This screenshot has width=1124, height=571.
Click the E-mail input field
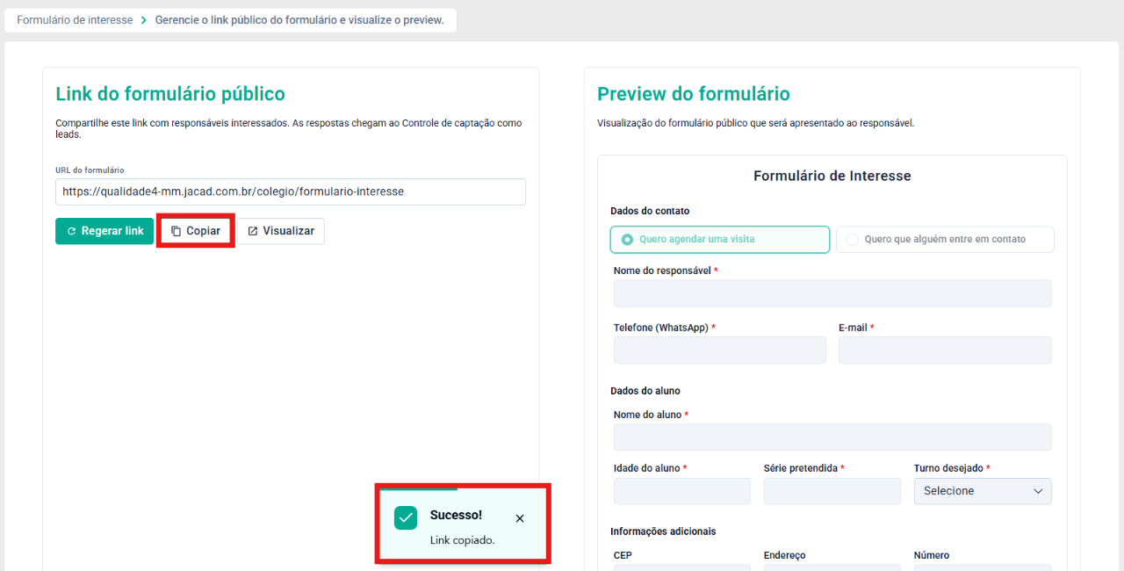(x=945, y=351)
